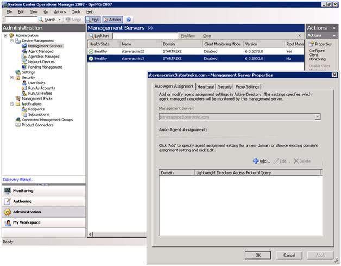Click Find Now in the search bar
The width and height of the screenshot is (341, 266).
click(188, 36)
